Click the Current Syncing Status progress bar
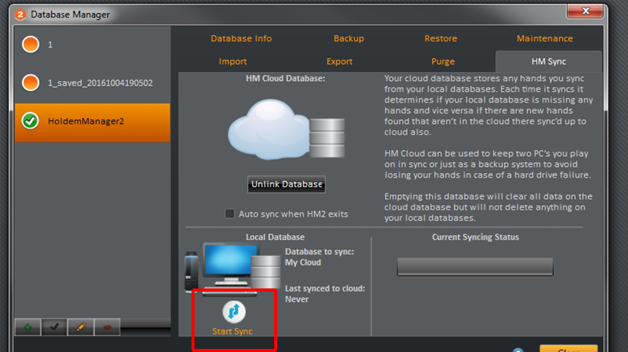This screenshot has width=628, height=352. click(475, 266)
